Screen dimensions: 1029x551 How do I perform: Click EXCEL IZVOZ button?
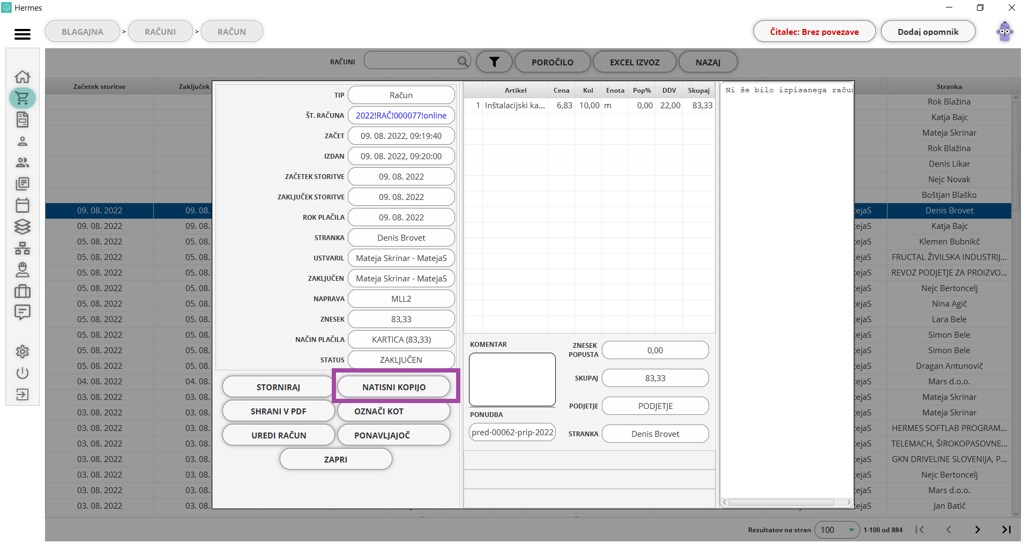pyautogui.click(x=635, y=62)
